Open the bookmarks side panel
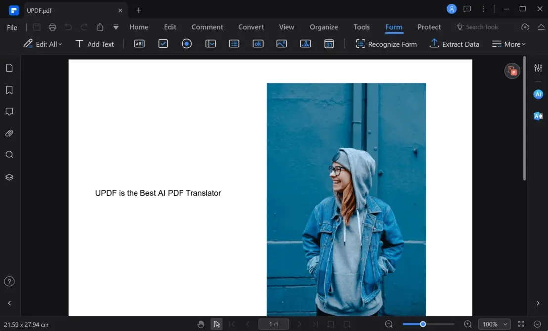Screen dimensions: 548x331 click(x=9, y=90)
